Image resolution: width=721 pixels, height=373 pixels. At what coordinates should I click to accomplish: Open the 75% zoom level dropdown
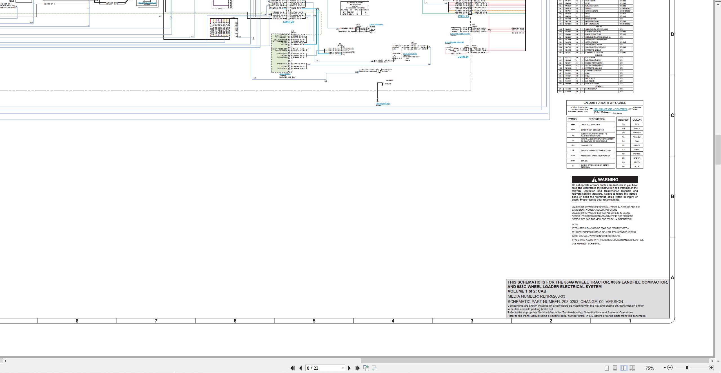665,368
